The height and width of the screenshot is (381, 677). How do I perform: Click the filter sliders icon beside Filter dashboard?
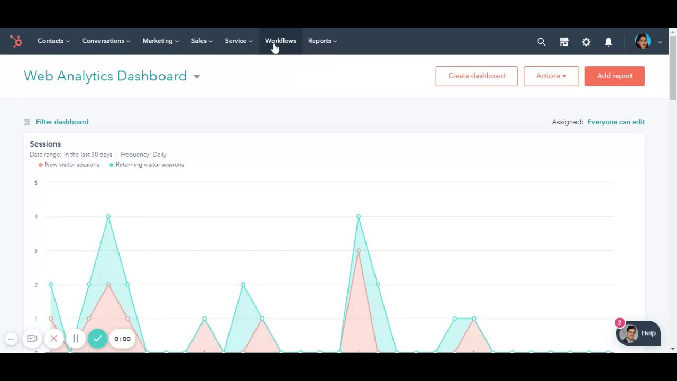[x=27, y=122]
